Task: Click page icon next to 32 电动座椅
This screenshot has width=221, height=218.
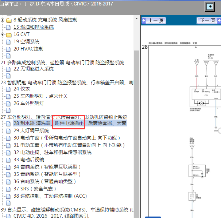Action: (x=8, y=153)
